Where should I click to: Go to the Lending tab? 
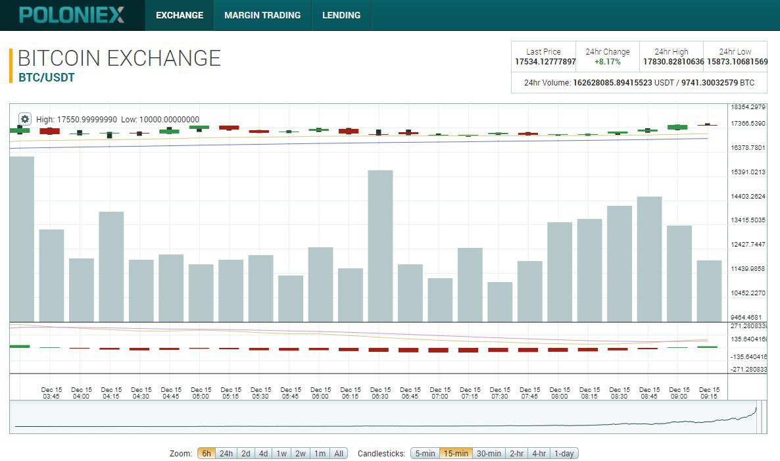click(x=341, y=15)
